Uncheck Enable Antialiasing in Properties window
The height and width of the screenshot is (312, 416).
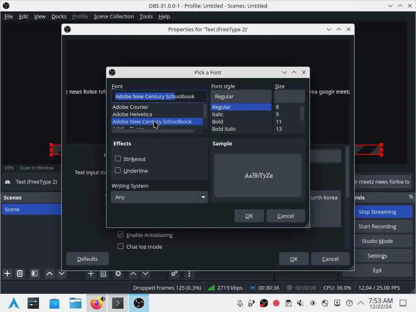tap(121, 234)
